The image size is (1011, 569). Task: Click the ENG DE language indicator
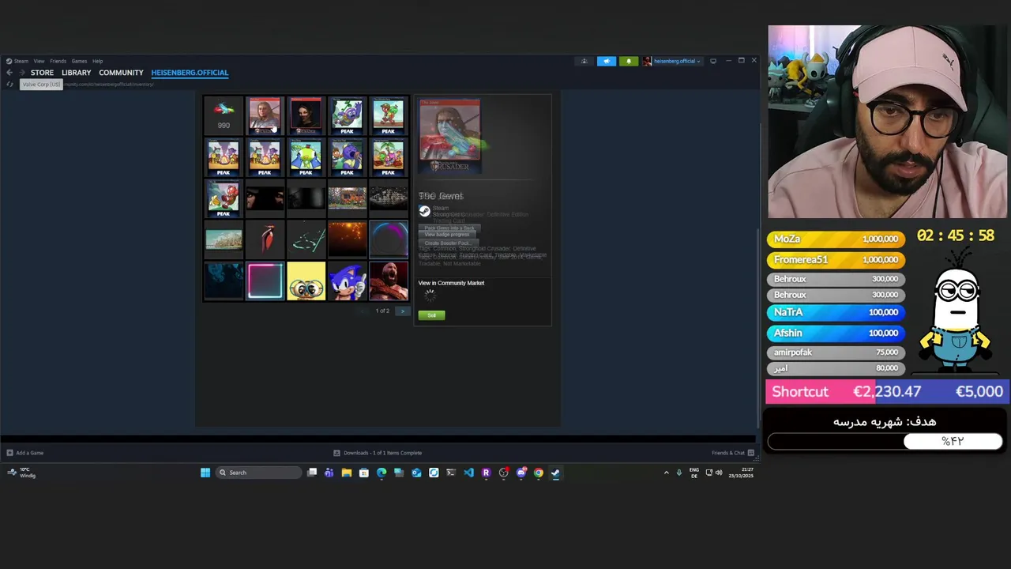click(x=694, y=473)
